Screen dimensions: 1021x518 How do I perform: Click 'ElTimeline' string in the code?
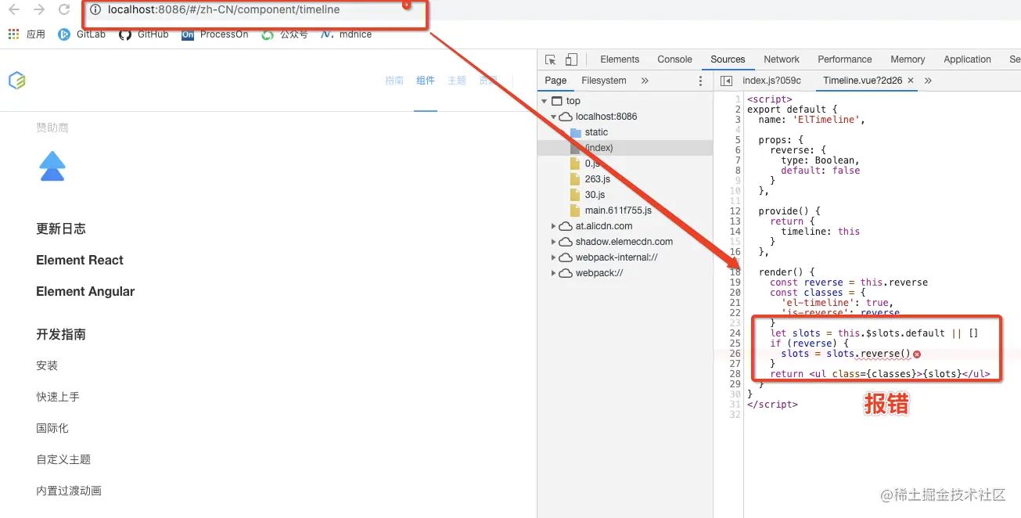825,120
